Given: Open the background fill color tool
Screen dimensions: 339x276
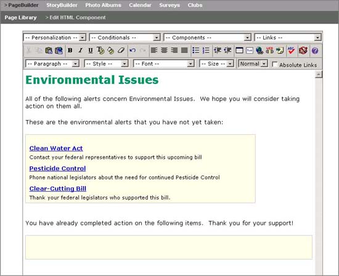Looking at the screenshot, I should (x=111, y=51).
